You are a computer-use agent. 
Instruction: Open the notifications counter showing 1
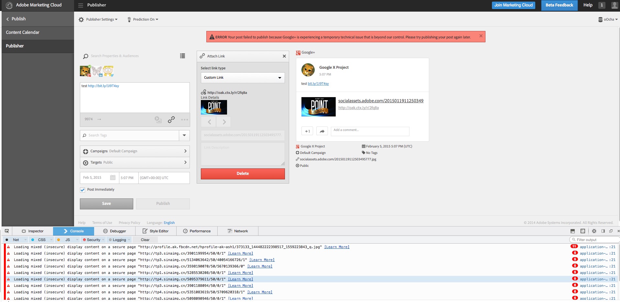tap(602, 5)
